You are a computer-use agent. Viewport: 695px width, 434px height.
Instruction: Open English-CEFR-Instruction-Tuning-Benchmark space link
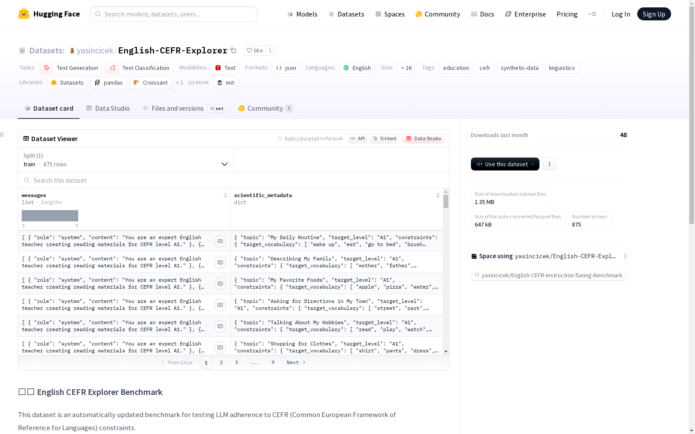[x=549, y=275]
